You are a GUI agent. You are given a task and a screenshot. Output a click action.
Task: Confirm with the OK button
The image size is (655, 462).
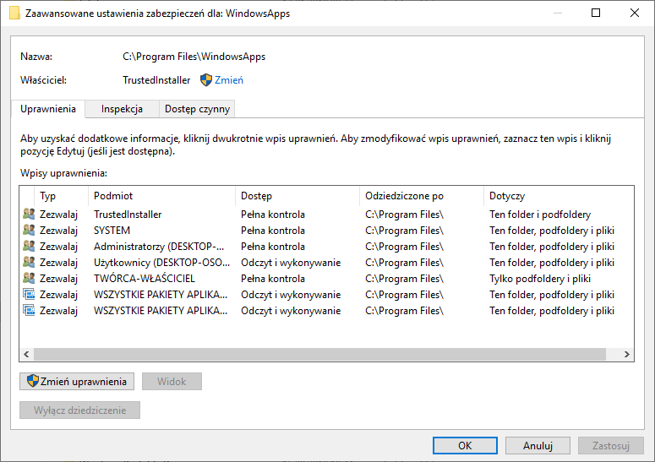click(x=465, y=446)
